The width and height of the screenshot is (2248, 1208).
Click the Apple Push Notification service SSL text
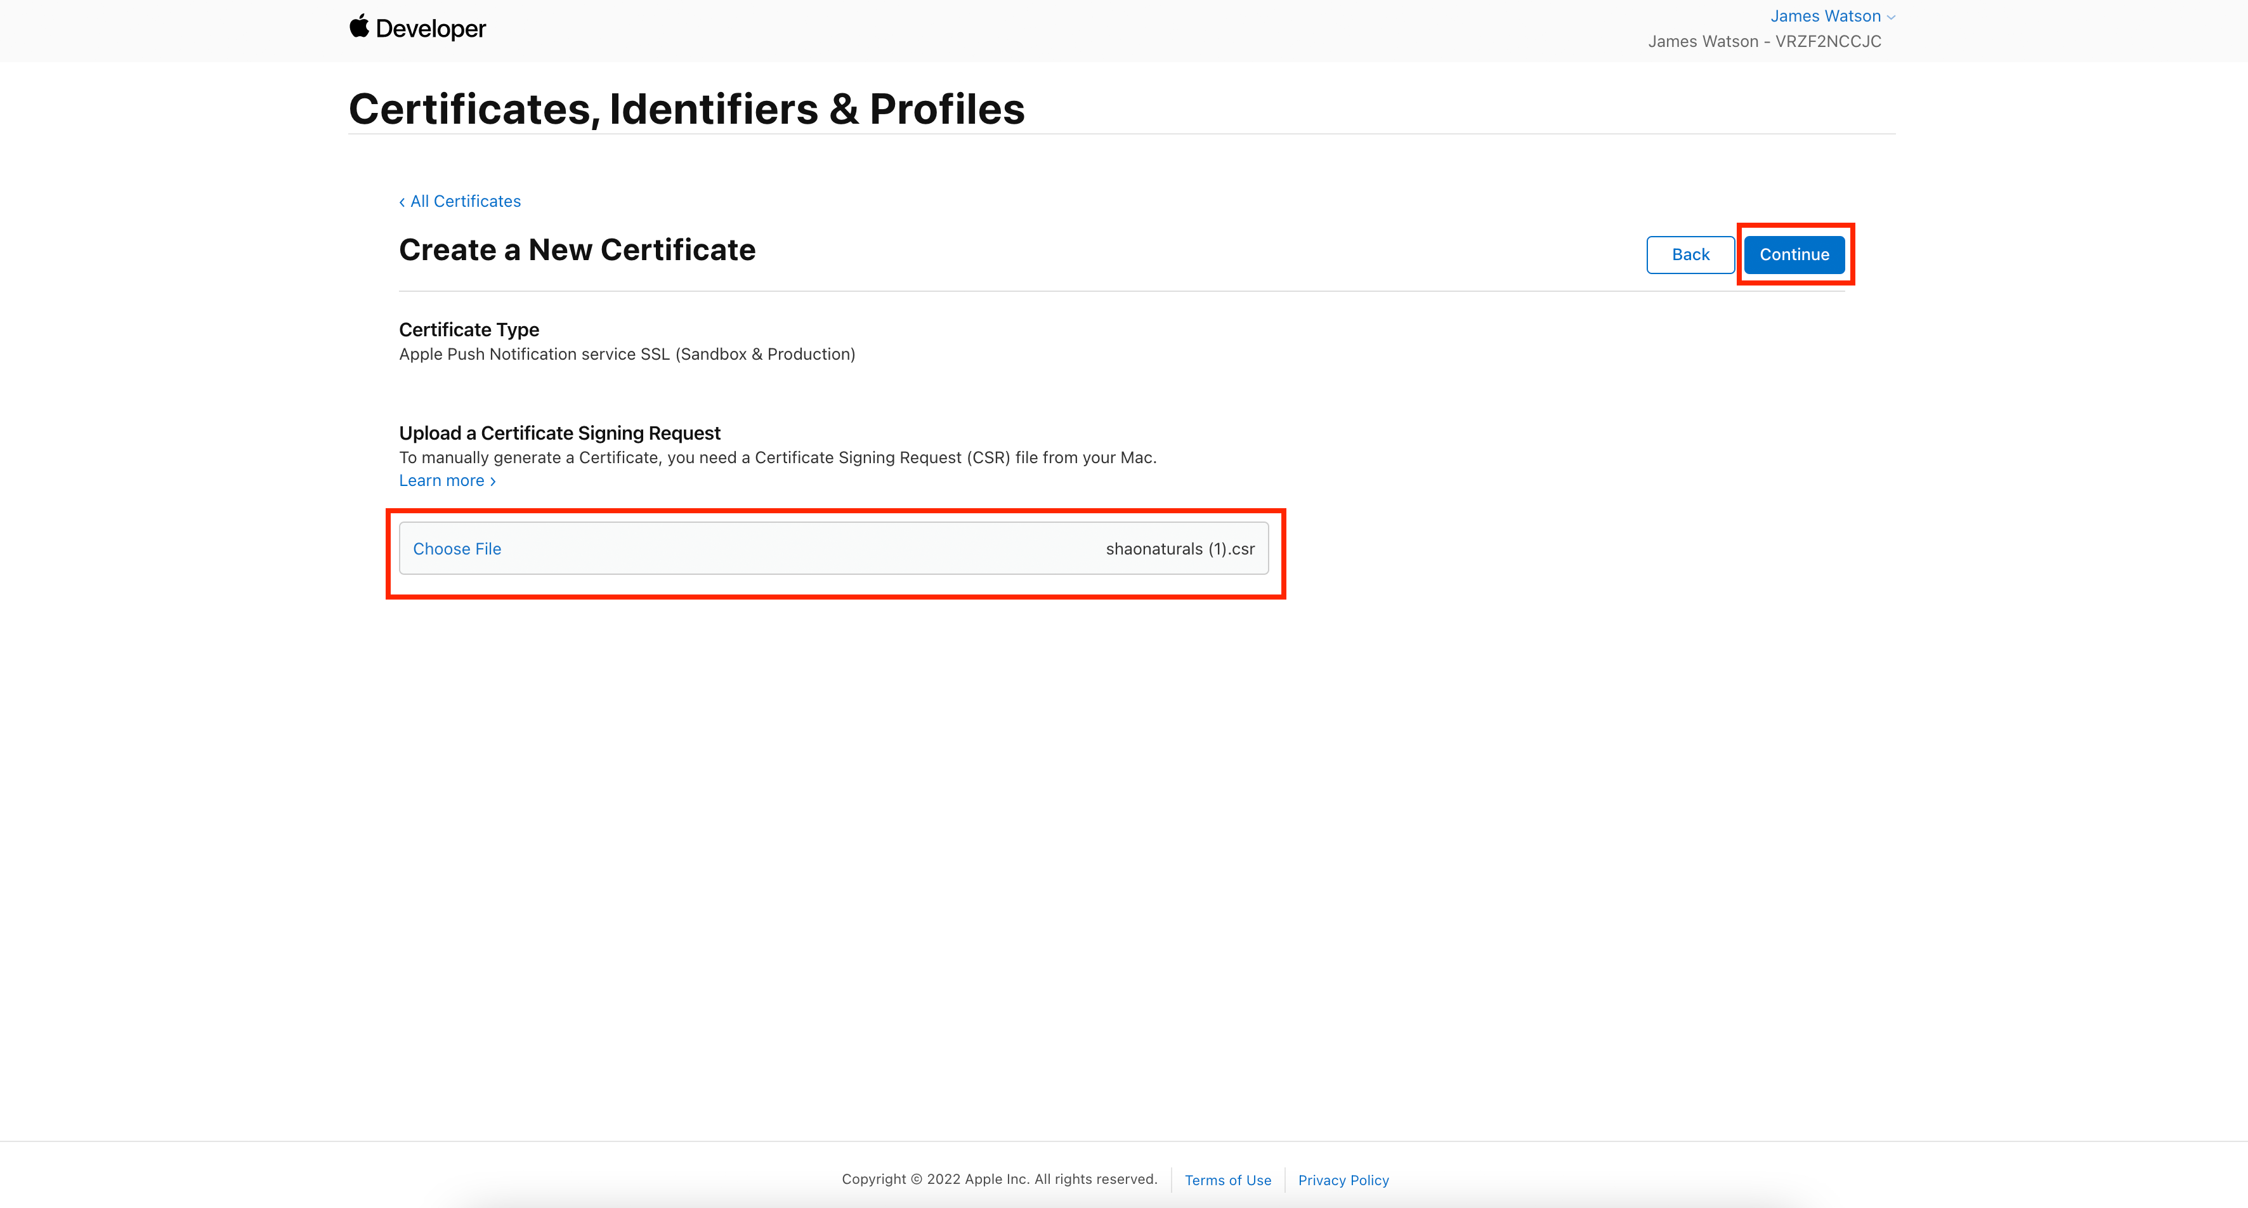[627, 353]
